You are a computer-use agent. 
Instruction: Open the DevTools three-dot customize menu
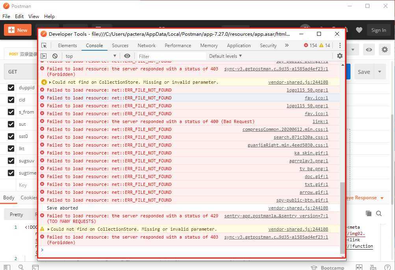(340, 45)
